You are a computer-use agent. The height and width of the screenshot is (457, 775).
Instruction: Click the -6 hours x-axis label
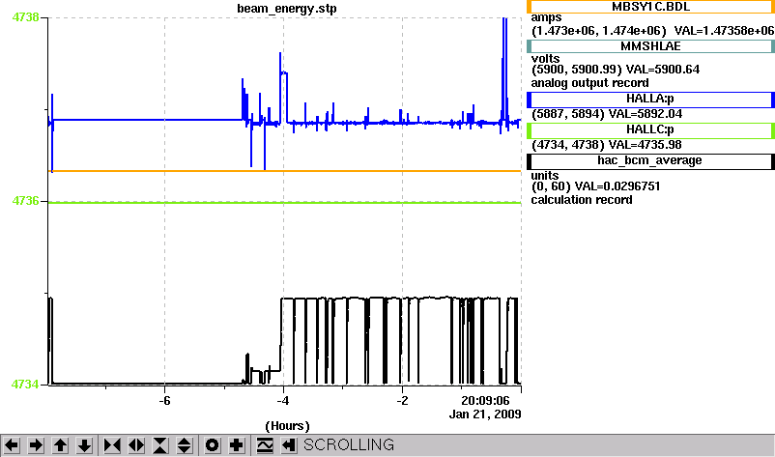[164, 401]
